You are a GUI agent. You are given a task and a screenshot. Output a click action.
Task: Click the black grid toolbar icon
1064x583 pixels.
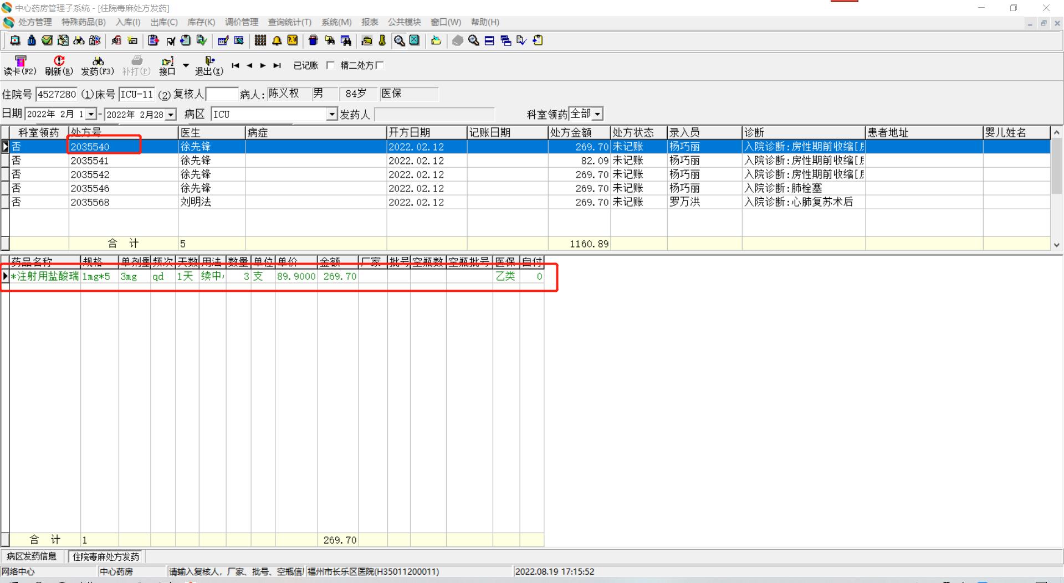260,40
